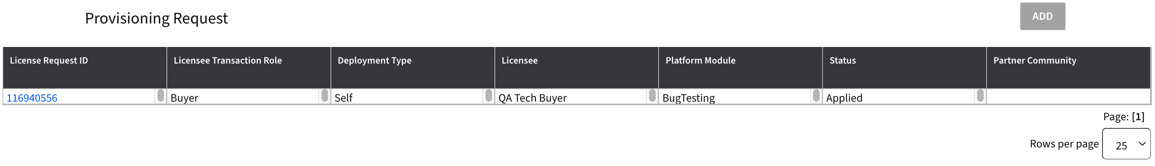The width and height of the screenshot is (1155, 166).
Task: Click the Deployment Type column header
Action: 374,61
